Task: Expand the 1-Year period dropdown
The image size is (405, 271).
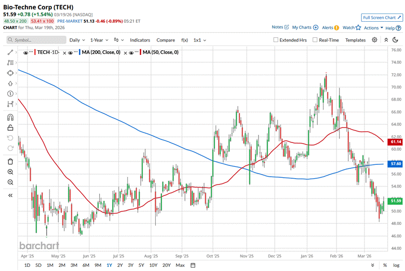Action: [100, 40]
